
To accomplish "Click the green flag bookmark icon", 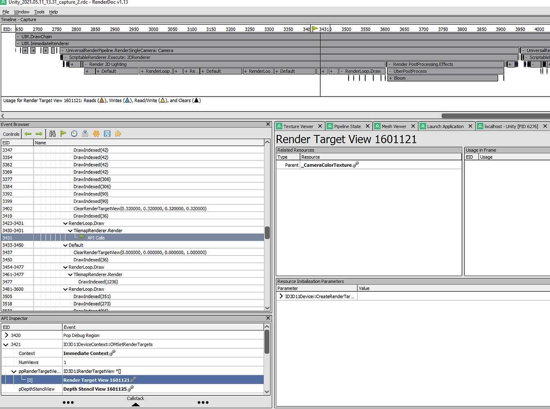I will 63,134.
